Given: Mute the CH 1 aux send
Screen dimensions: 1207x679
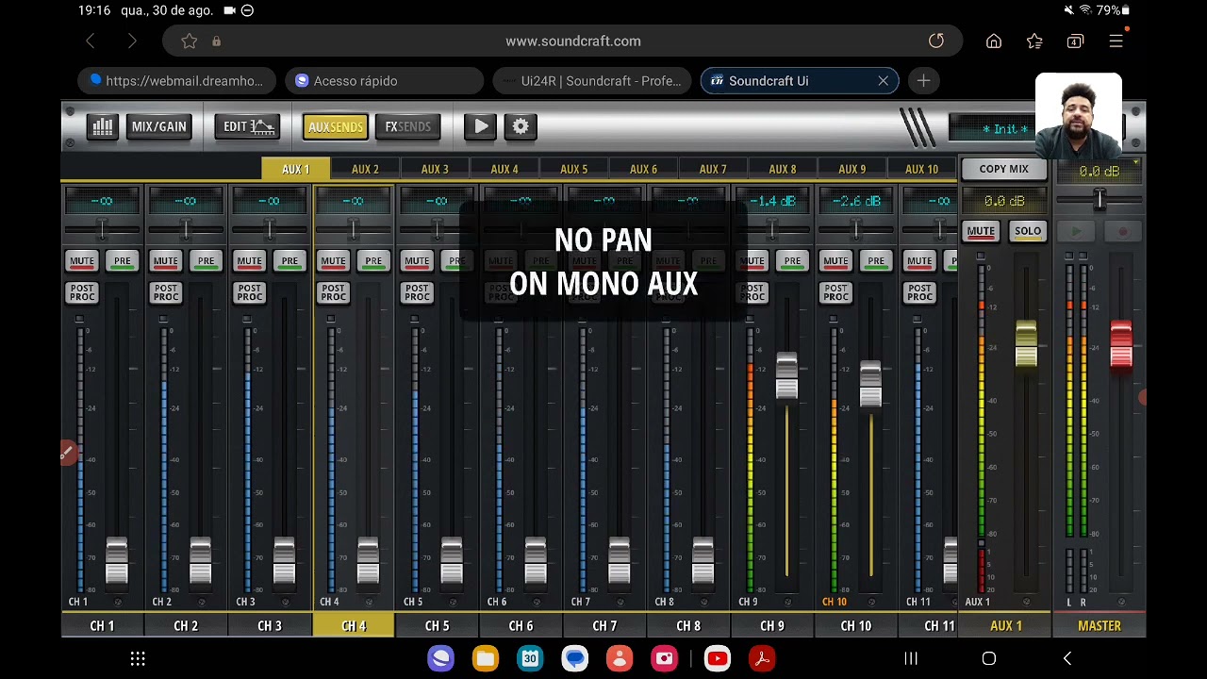Looking at the screenshot, I should click(82, 261).
